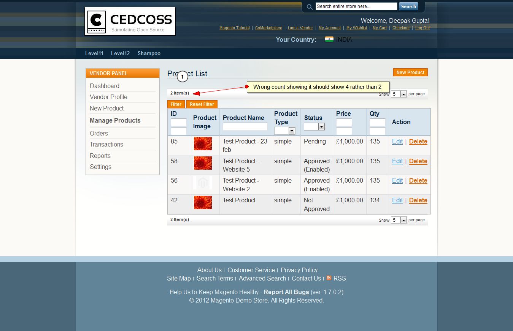
Task: Open Privacy Policy footer link
Action: point(299,270)
